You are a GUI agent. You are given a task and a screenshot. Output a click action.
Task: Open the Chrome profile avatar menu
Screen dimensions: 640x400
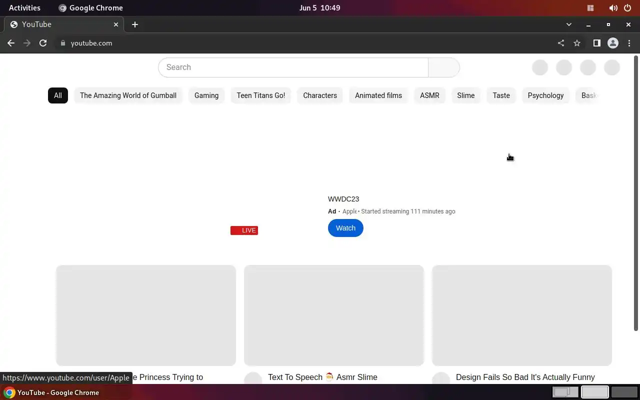coord(613,43)
